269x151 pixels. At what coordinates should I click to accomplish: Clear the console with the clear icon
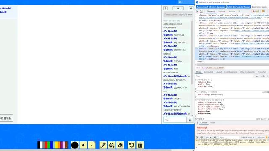click(x=202, y=138)
